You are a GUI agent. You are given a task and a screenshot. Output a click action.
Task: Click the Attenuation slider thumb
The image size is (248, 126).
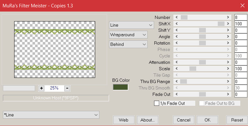(x=202, y=62)
